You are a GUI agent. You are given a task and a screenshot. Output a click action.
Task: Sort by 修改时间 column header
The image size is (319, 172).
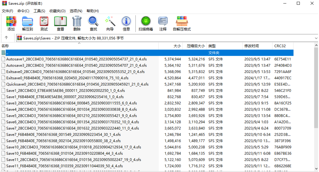(251, 46)
